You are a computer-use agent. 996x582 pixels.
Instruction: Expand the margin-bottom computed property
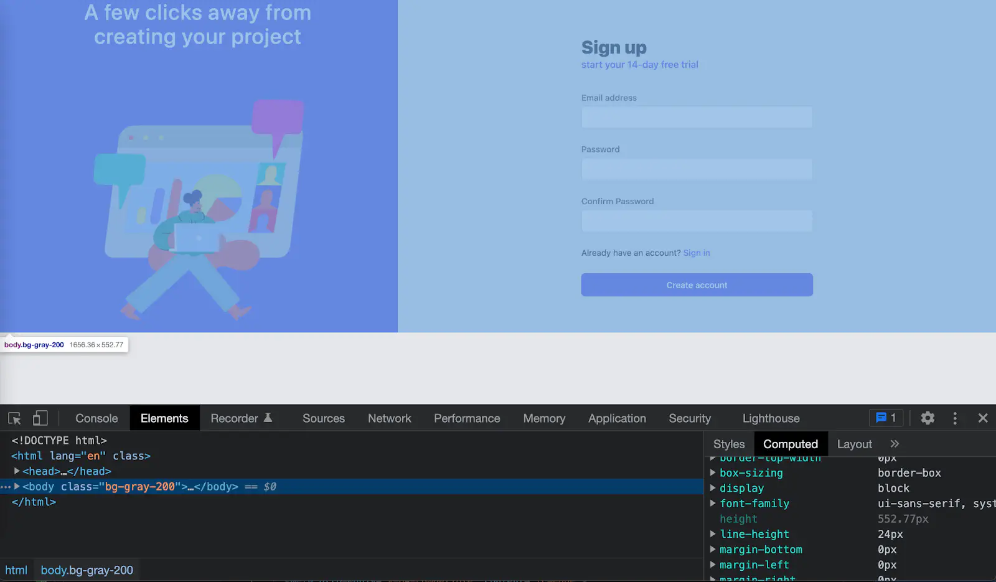(713, 549)
